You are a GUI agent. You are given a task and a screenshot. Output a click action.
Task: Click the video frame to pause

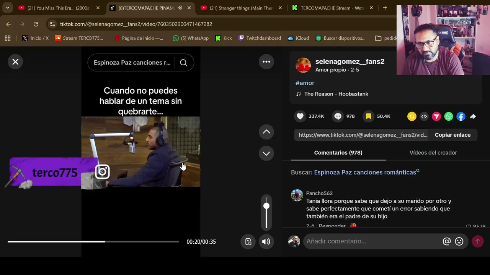[x=140, y=152]
